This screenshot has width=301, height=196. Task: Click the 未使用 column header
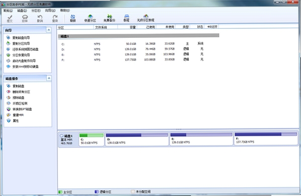(166, 27)
